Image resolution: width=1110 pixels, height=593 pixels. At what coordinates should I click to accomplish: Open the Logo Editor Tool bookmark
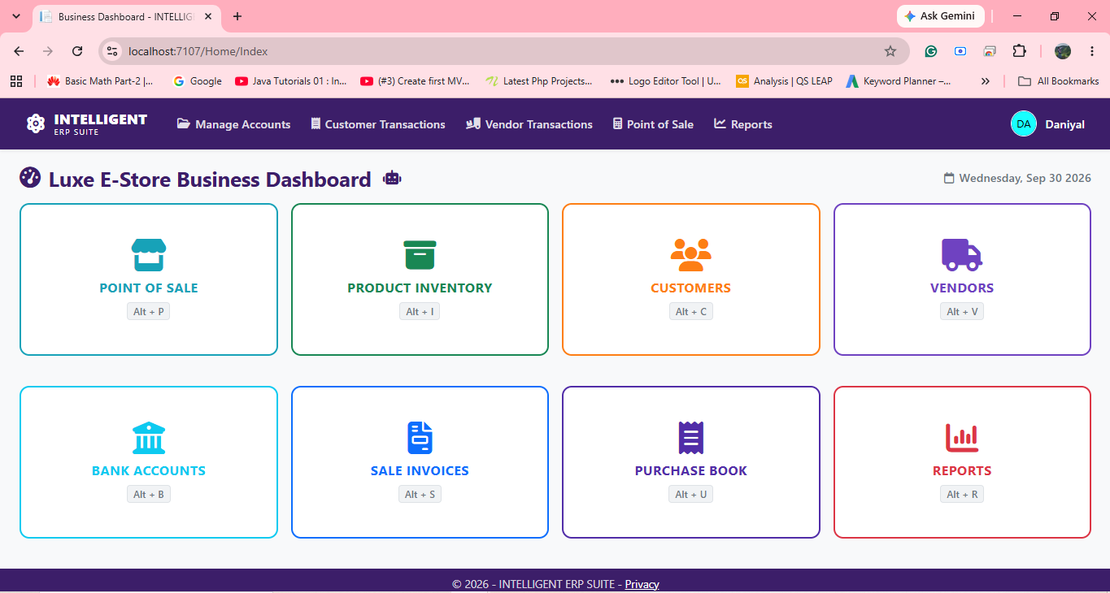pos(665,80)
